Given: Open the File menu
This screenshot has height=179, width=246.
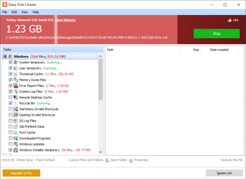Looking at the screenshot, I should (x=4, y=12).
